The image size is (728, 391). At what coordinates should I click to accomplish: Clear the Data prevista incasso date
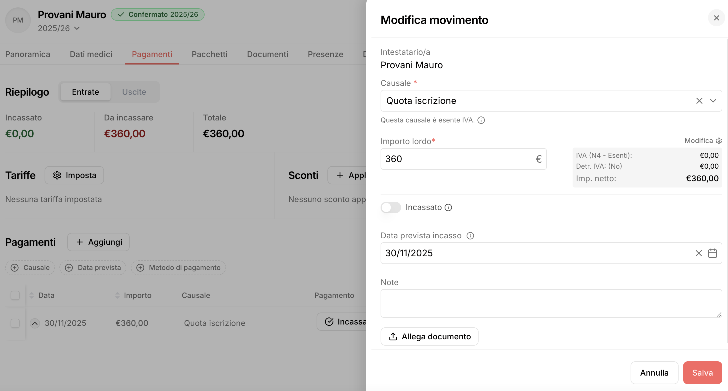(x=699, y=253)
